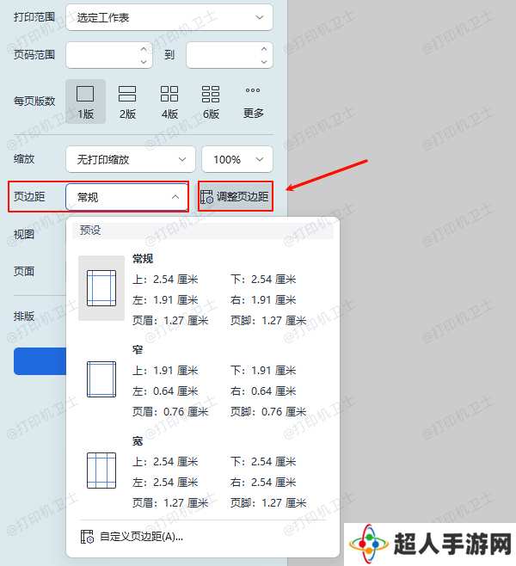Select the 常规 margin preset

[203, 289]
